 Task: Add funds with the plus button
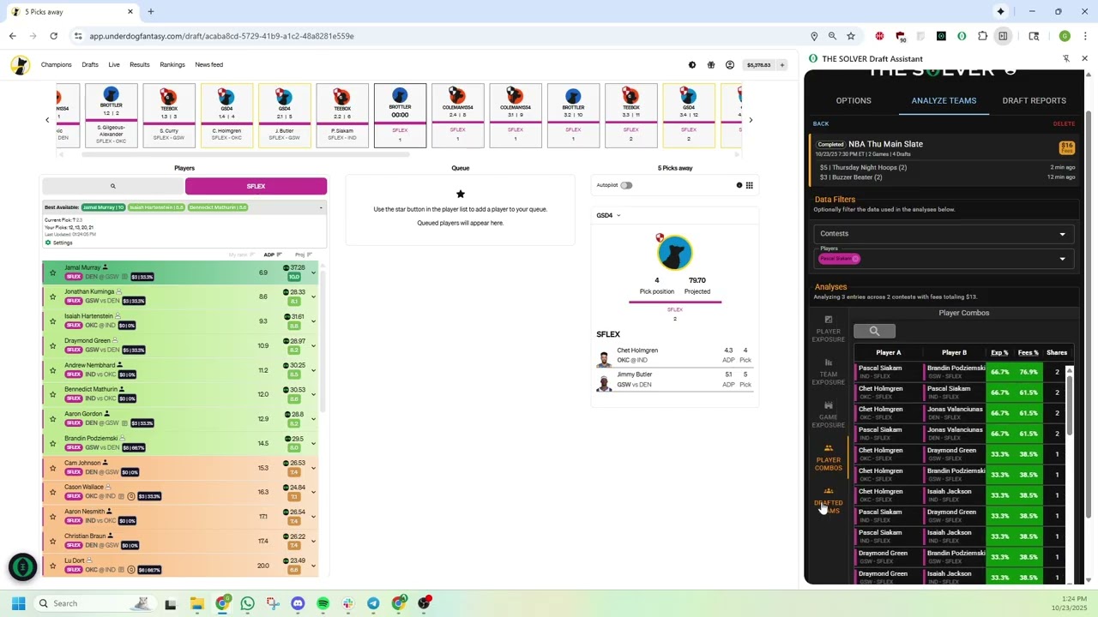[x=781, y=65]
